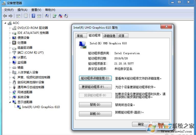This screenshot has width=196, height=135.
Task: Click the 端口 (COM 和 LPT) port icon
Action: tap(14, 53)
